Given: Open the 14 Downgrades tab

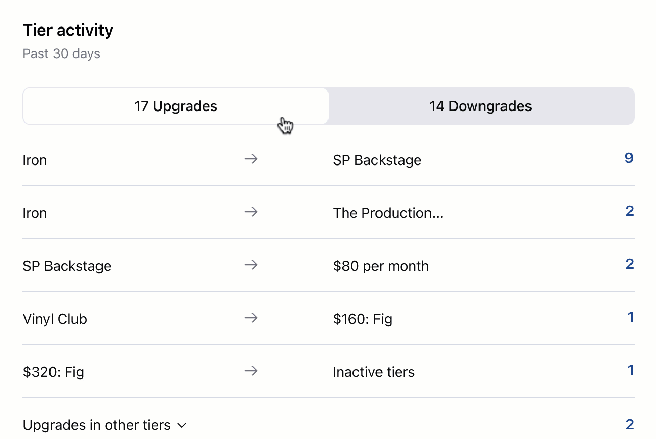Looking at the screenshot, I should point(481,106).
